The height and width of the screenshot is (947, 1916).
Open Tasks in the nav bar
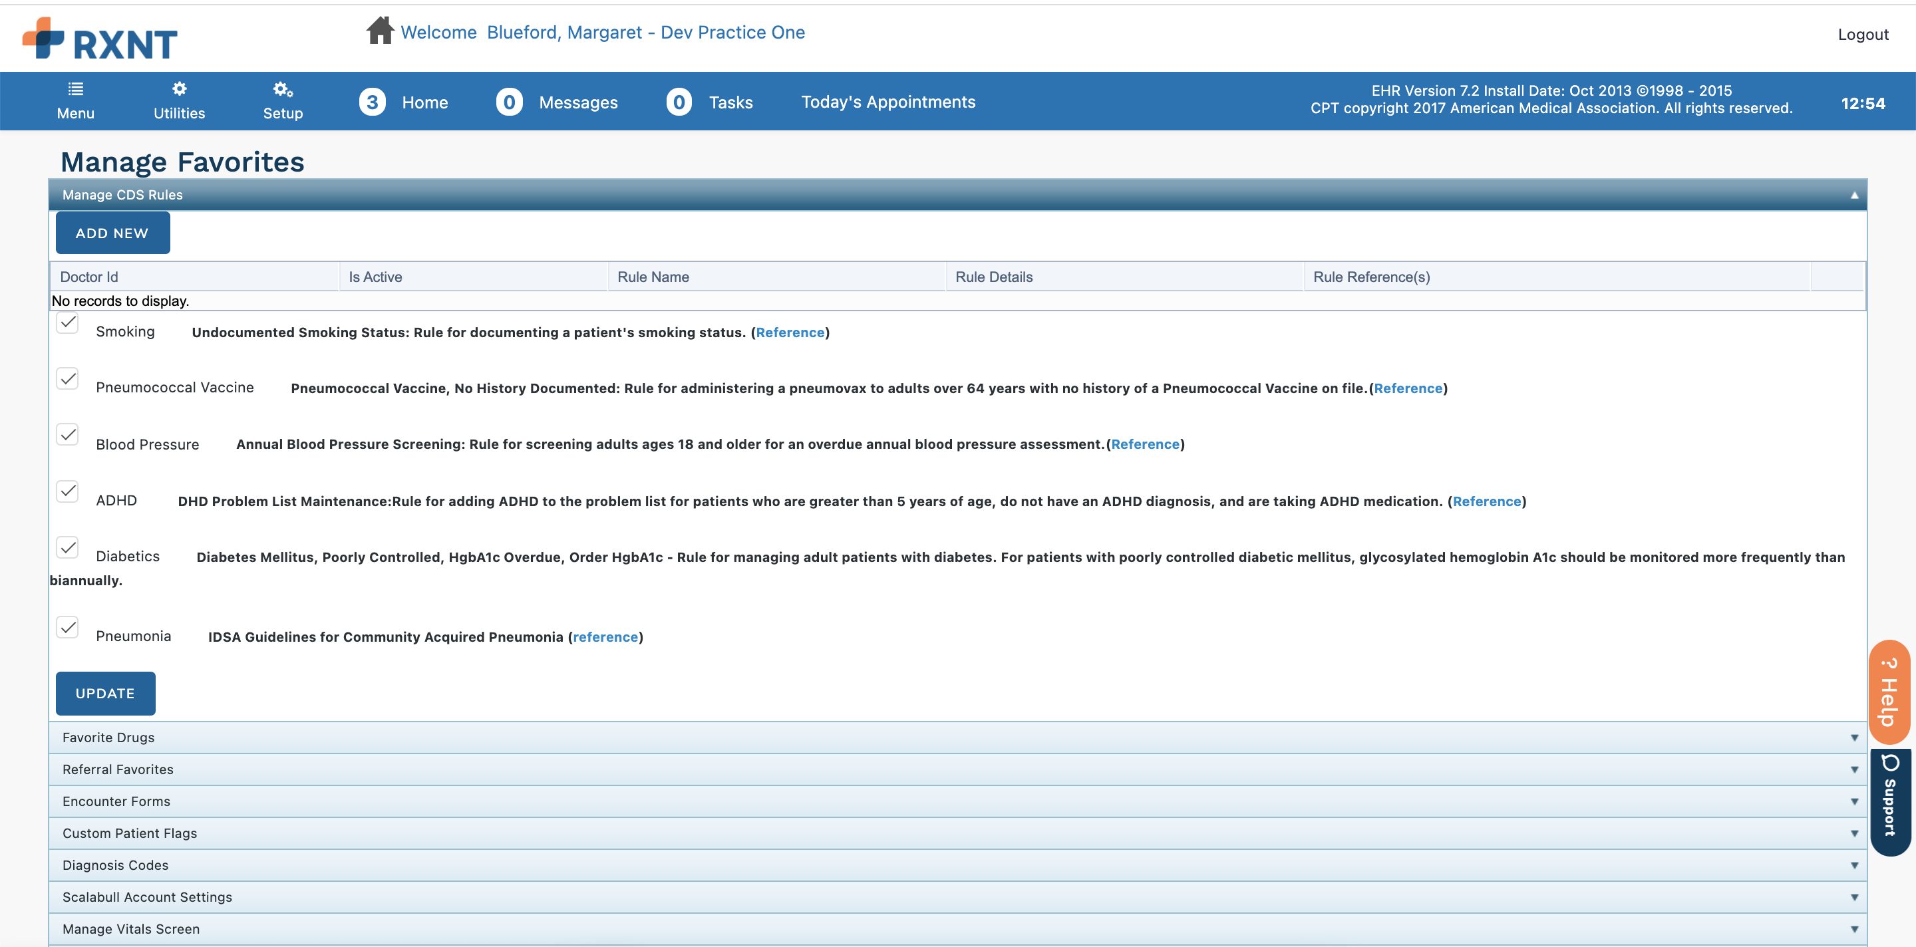(x=730, y=102)
